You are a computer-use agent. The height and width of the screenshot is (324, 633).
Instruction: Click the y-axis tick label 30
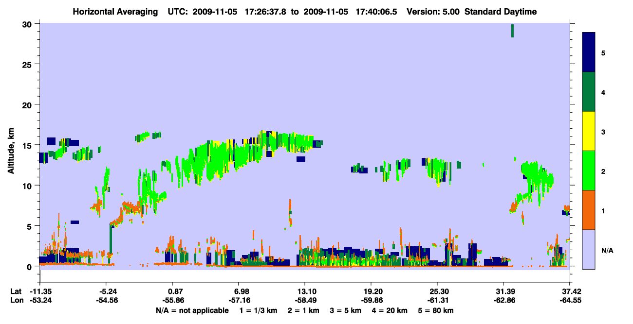click(x=28, y=24)
